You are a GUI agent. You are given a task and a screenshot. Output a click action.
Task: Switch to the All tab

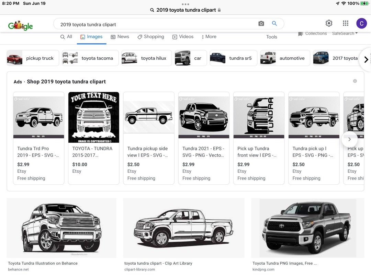[66, 37]
